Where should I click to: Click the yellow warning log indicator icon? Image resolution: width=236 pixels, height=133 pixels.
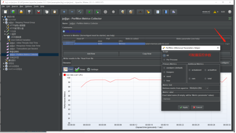click(x=214, y=12)
